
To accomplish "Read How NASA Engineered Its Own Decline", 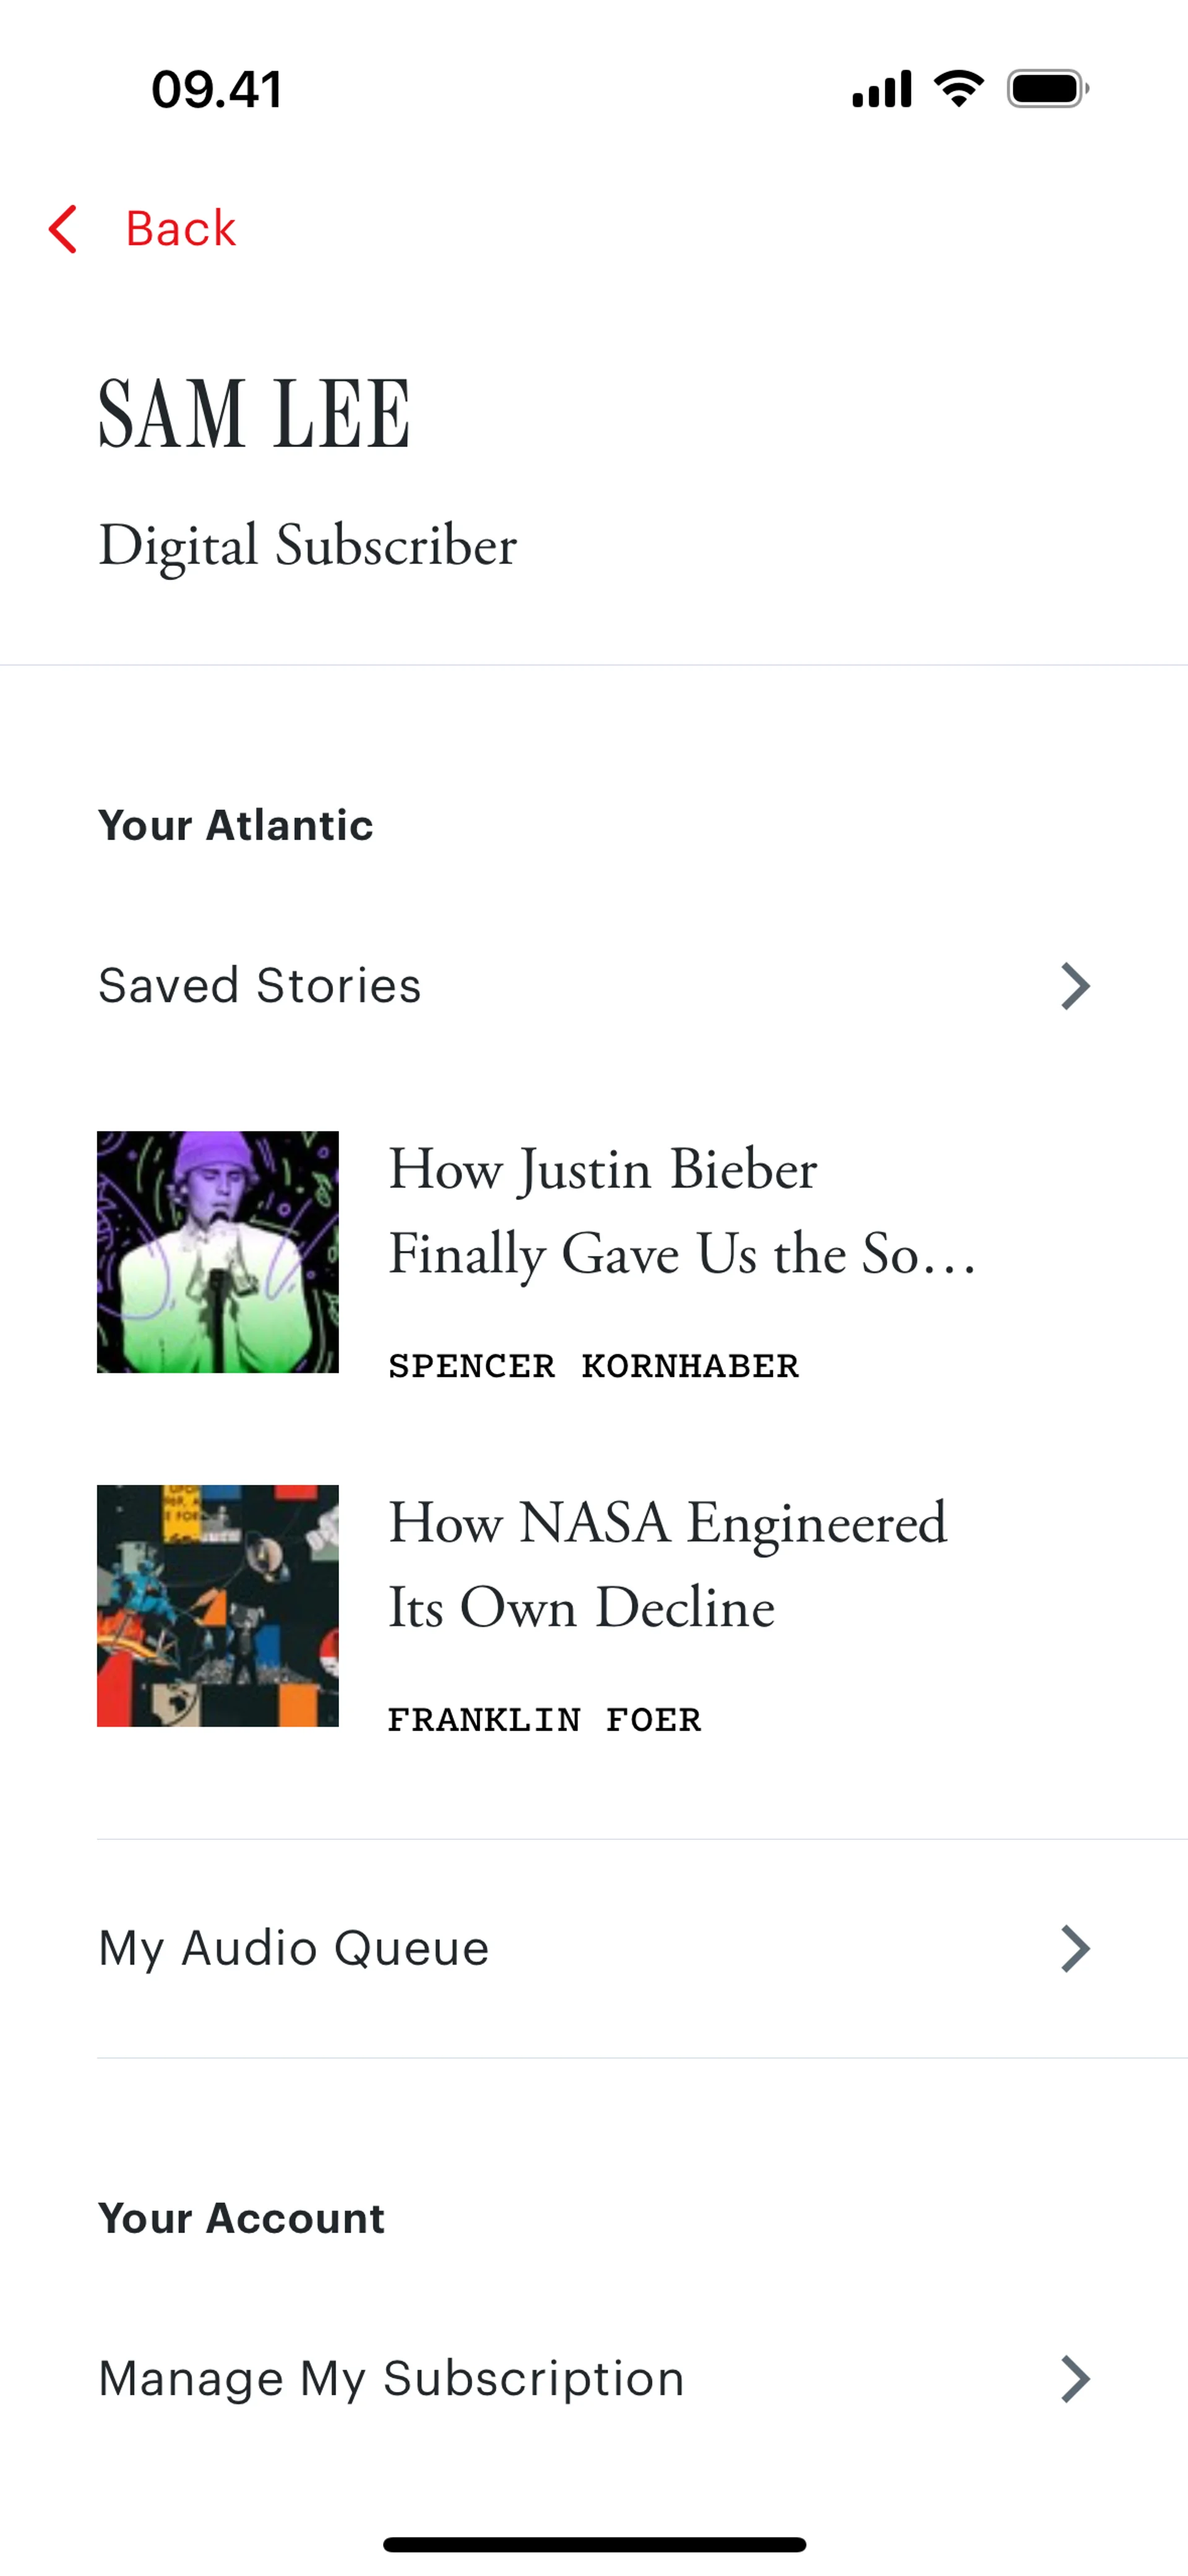I will pyautogui.click(x=667, y=1564).
